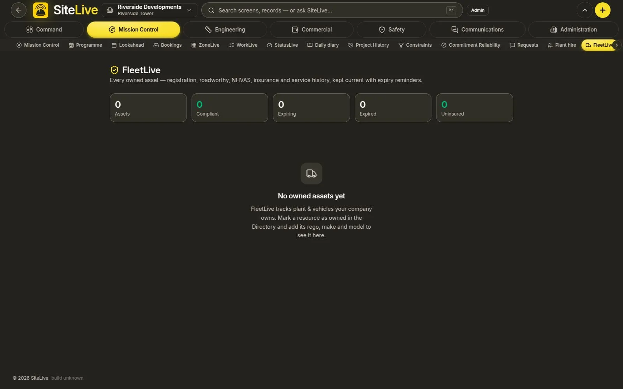Image resolution: width=623 pixels, height=389 pixels.
Task: Open Mission Control sub-navigation item
Action: (x=38, y=45)
